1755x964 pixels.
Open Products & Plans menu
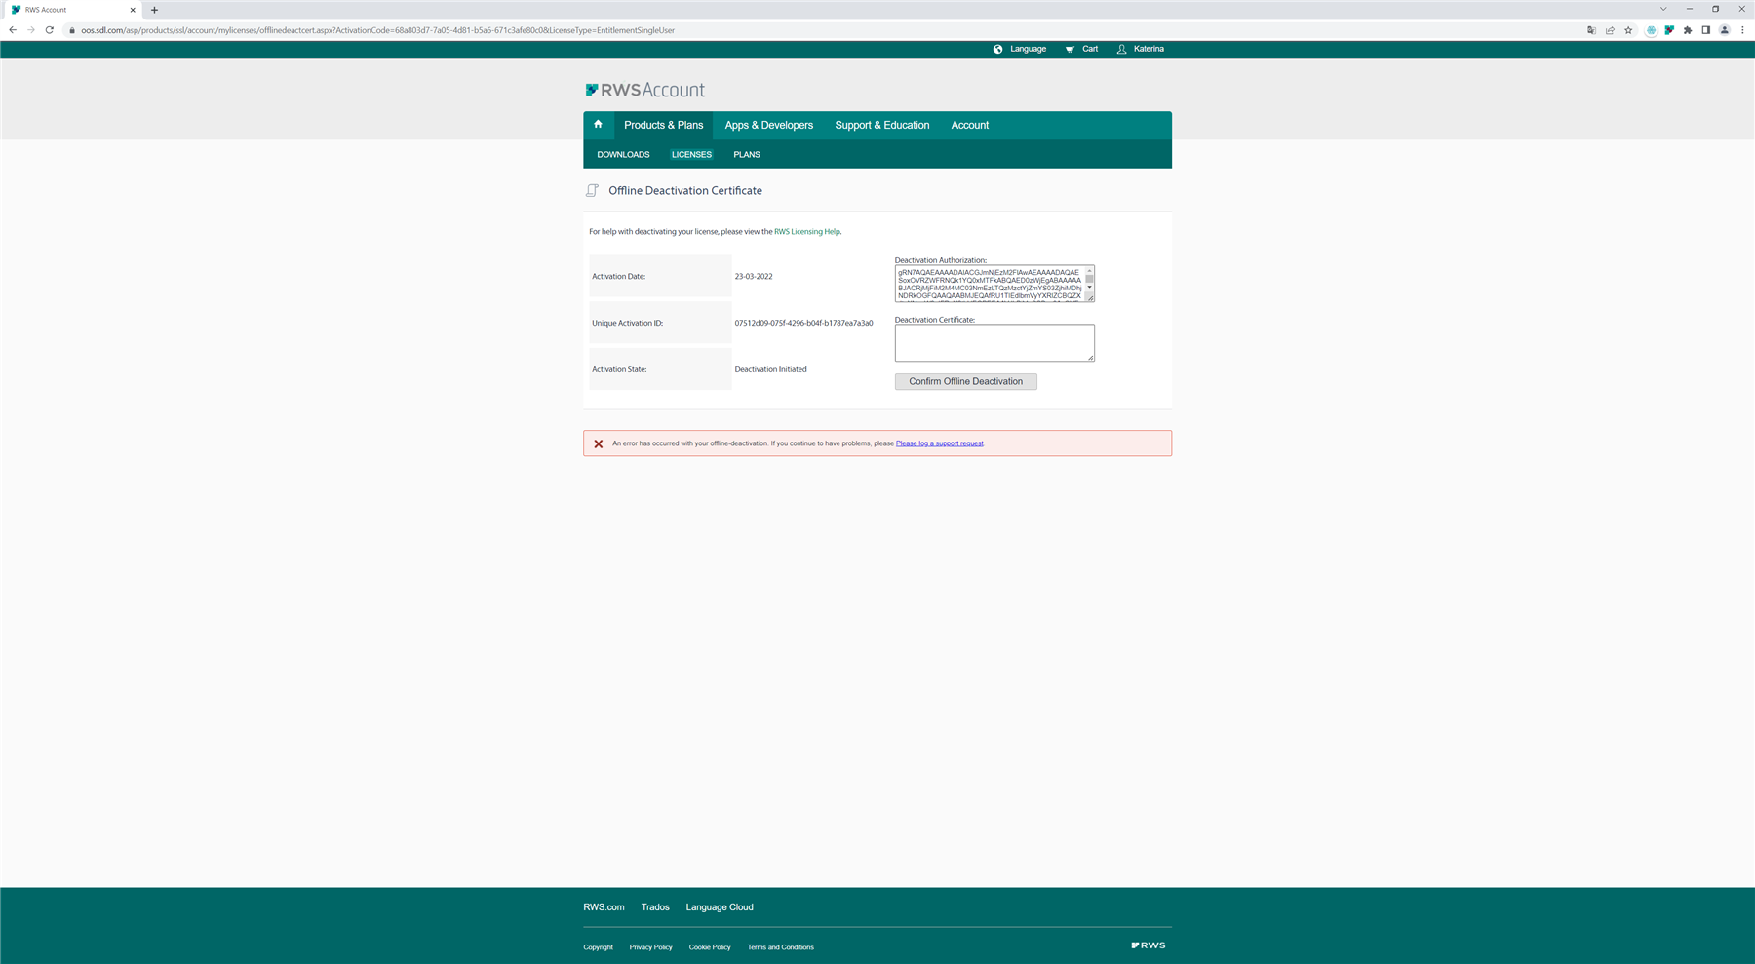click(x=663, y=125)
